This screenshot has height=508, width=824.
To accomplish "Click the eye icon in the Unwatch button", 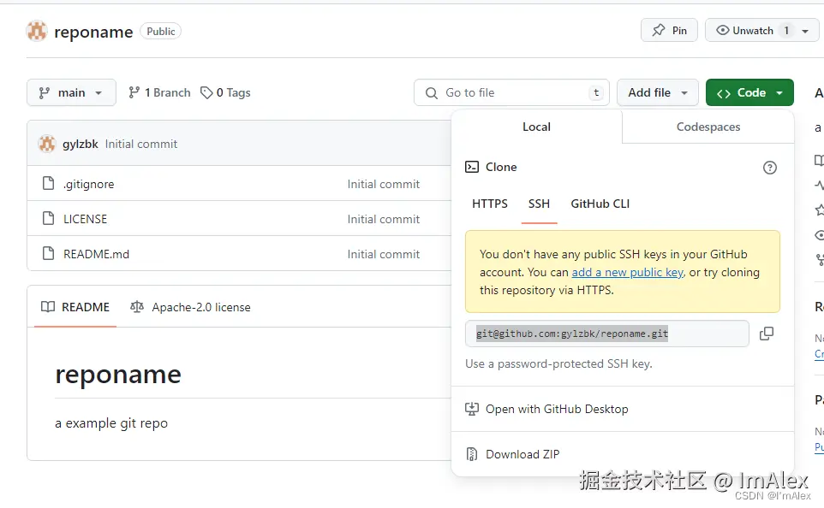I will [723, 31].
